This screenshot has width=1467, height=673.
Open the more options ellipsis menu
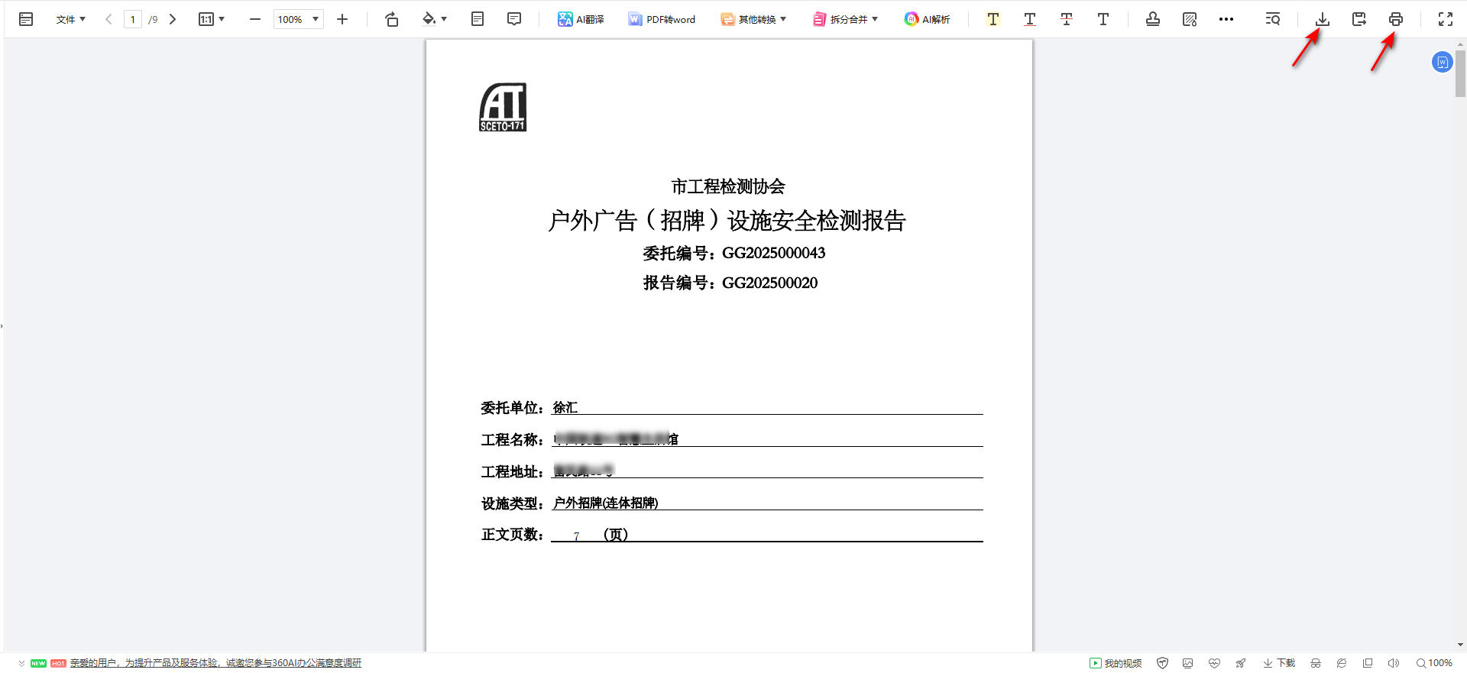click(x=1226, y=19)
